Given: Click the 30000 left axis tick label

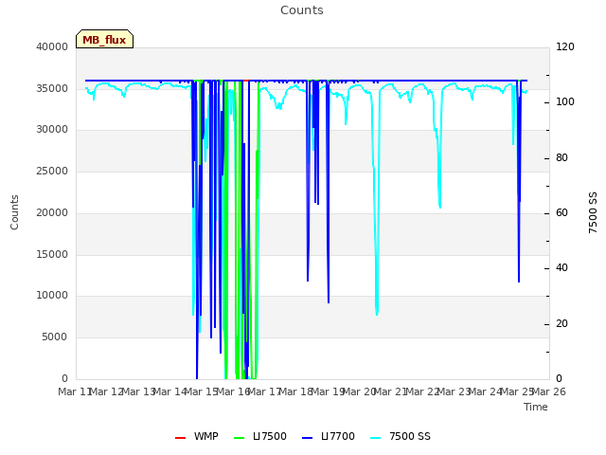Looking at the screenshot, I should [52, 129].
